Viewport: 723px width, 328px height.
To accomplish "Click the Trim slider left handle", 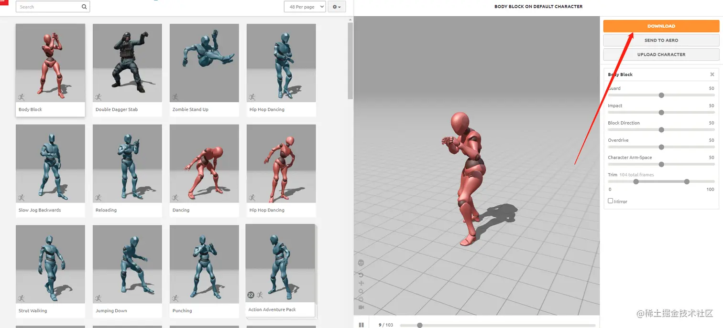I will [x=636, y=181].
